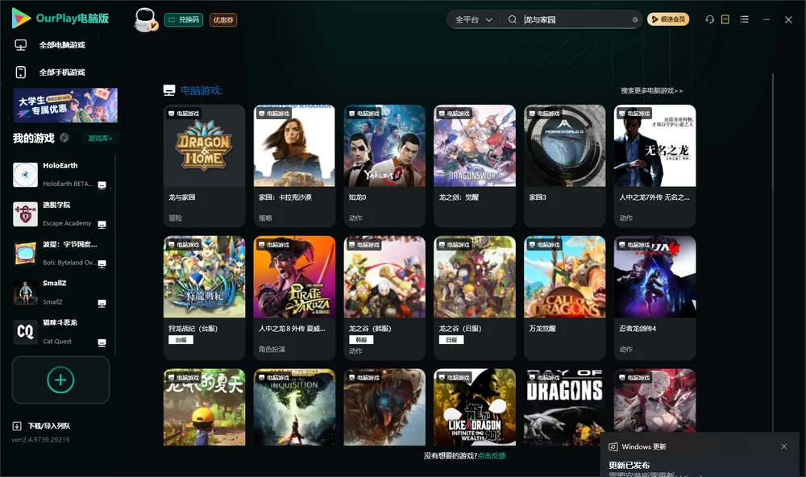Click the Windows 更新 notification icon
The height and width of the screenshot is (477, 806).
pyautogui.click(x=613, y=446)
